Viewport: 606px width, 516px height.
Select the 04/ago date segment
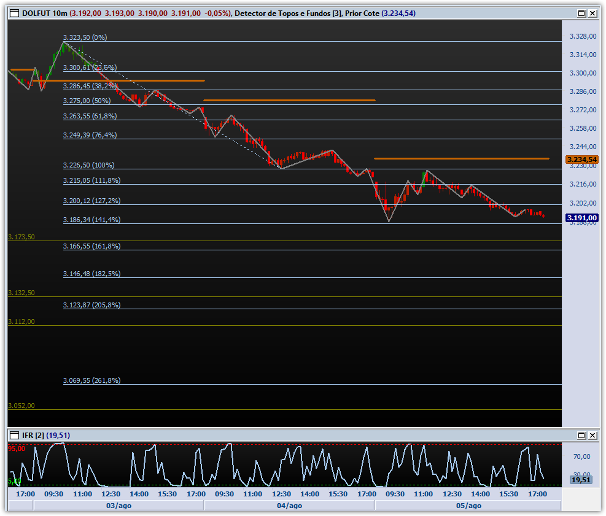(x=289, y=506)
